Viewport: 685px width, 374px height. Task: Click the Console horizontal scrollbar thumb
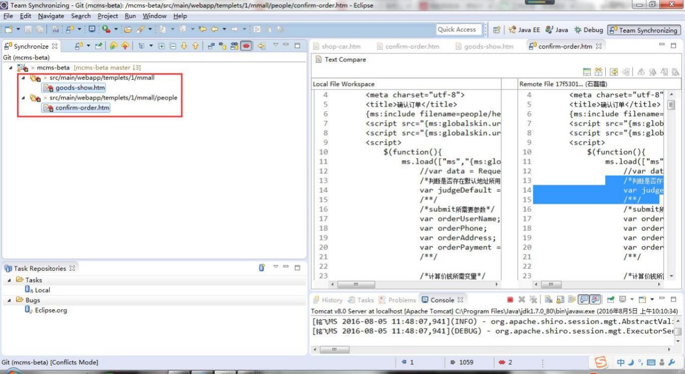(335, 350)
